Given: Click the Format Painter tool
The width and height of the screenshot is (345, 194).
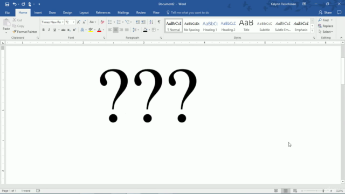Looking at the screenshot, I should pyautogui.click(x=25, y=32).
